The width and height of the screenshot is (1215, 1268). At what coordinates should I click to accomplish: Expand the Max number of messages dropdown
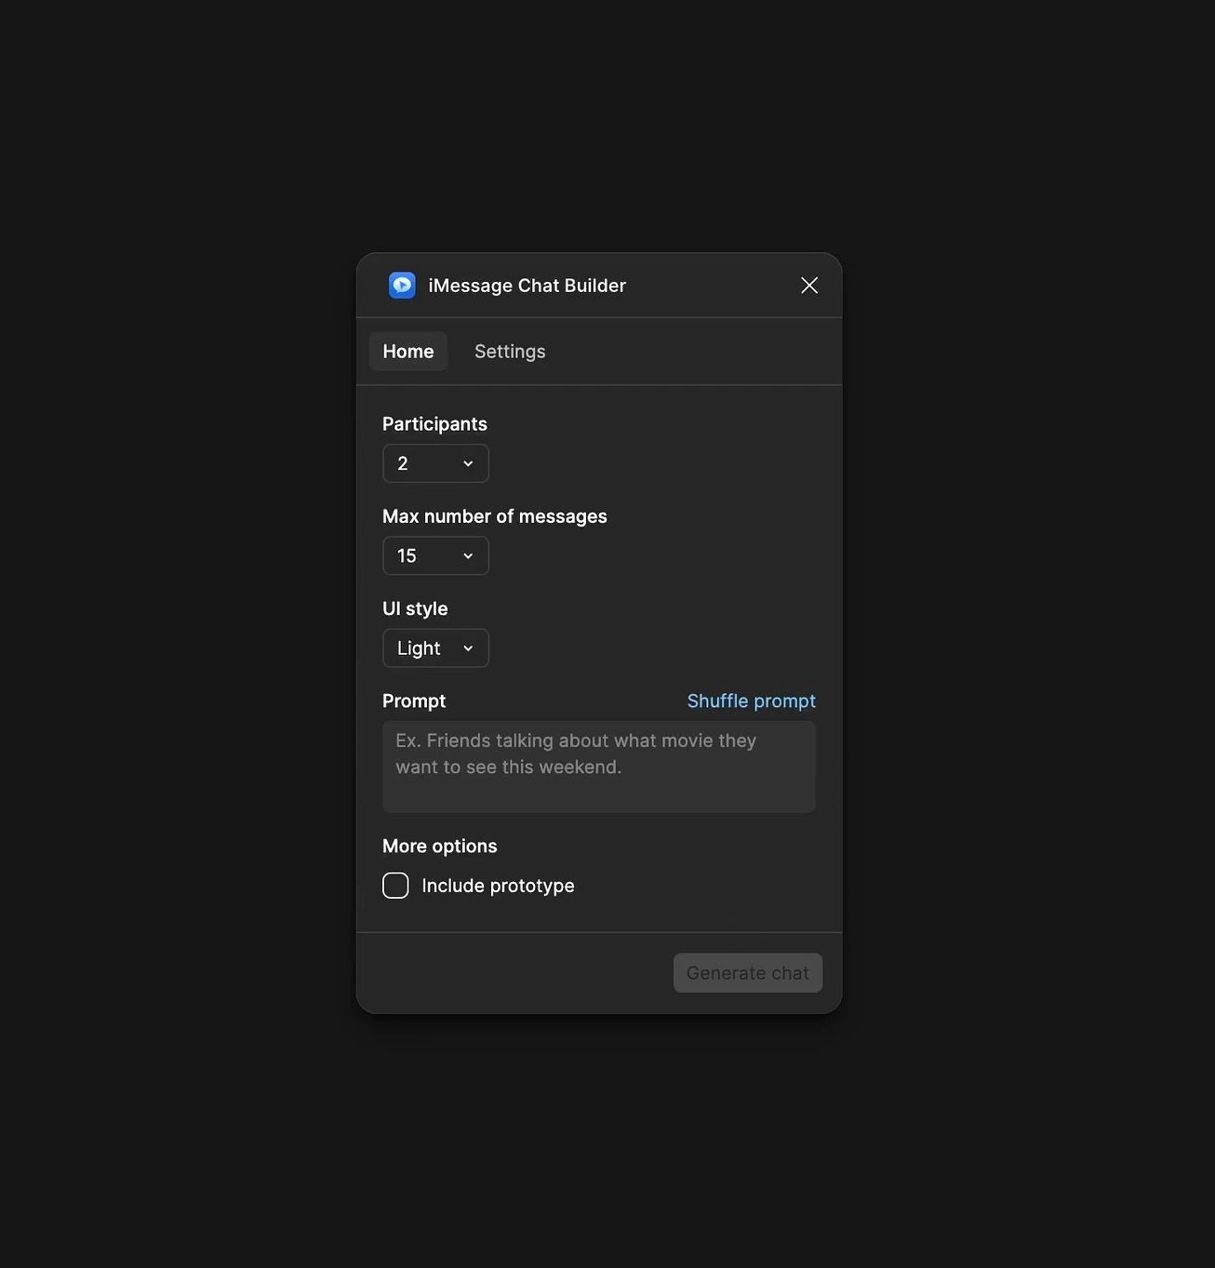tap(435, 555)
